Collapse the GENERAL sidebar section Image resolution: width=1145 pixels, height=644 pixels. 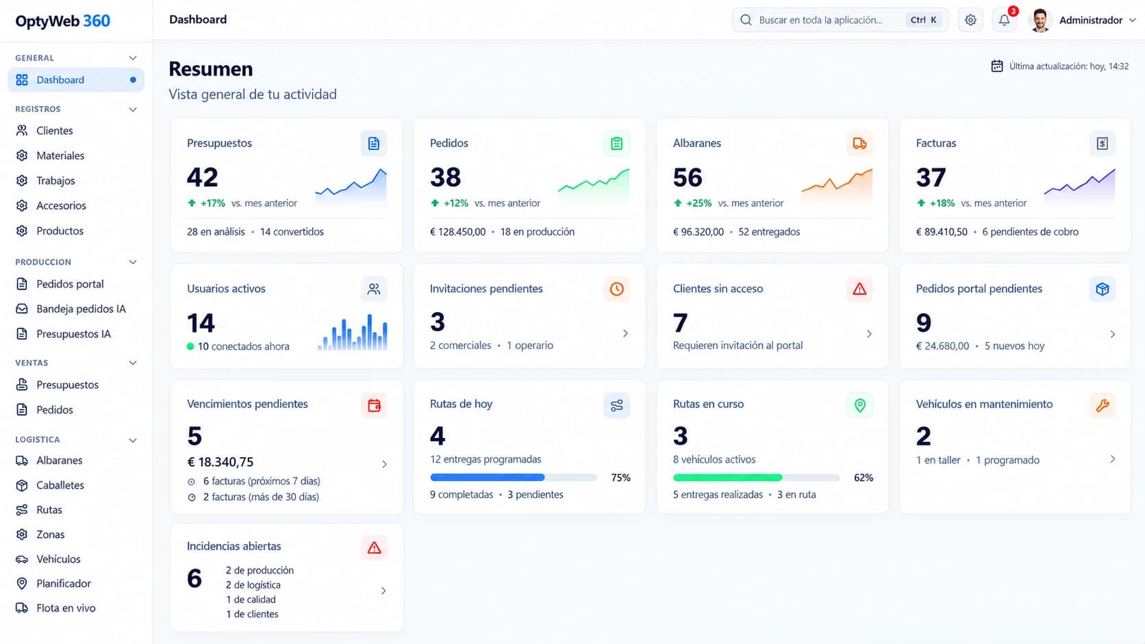(x=133, y=58)
